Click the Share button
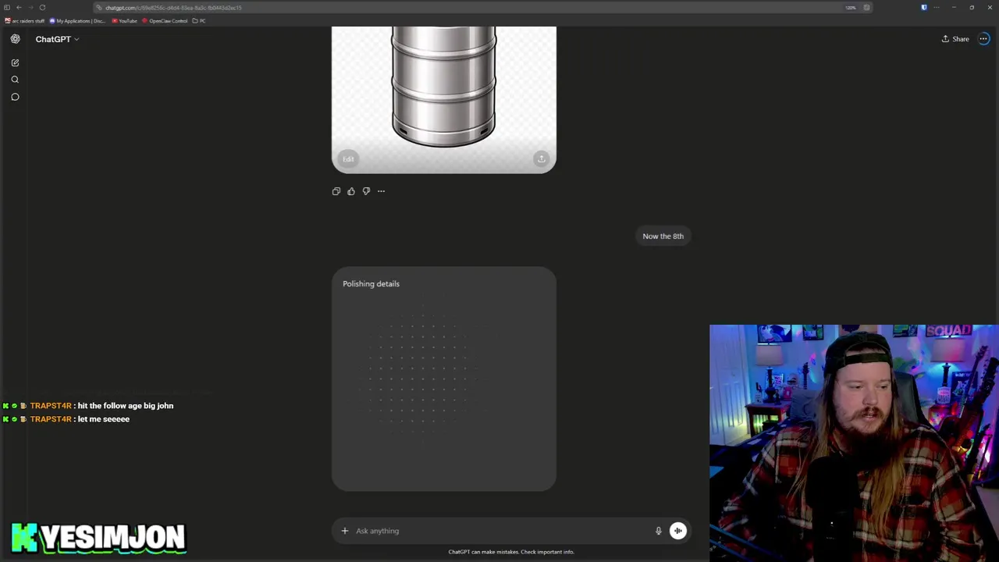999x562 pixels. point(955,39)
